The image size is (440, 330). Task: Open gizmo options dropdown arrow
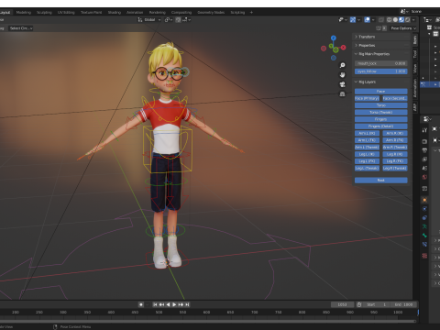click(358, 20)
